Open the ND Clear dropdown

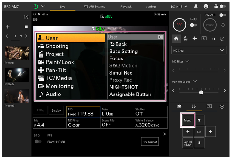(x=199, y=50)
